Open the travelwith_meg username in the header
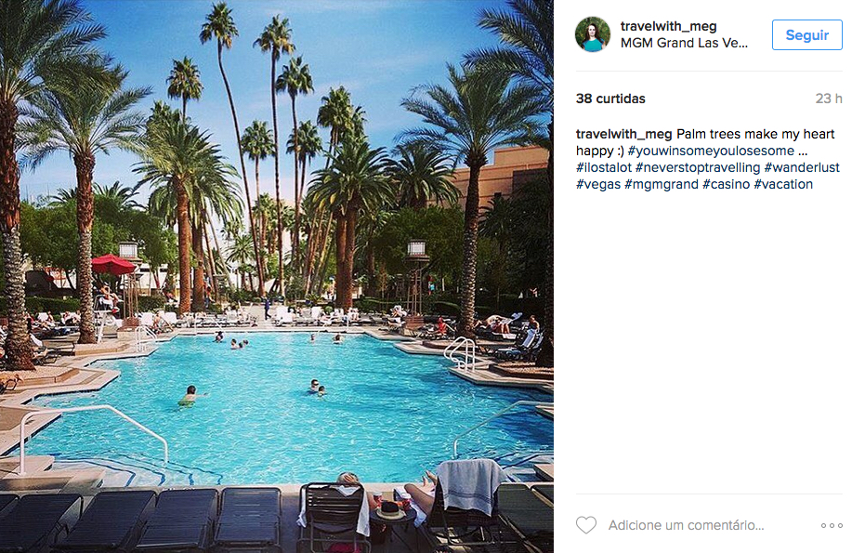865x553 pixels. point(668,26)
